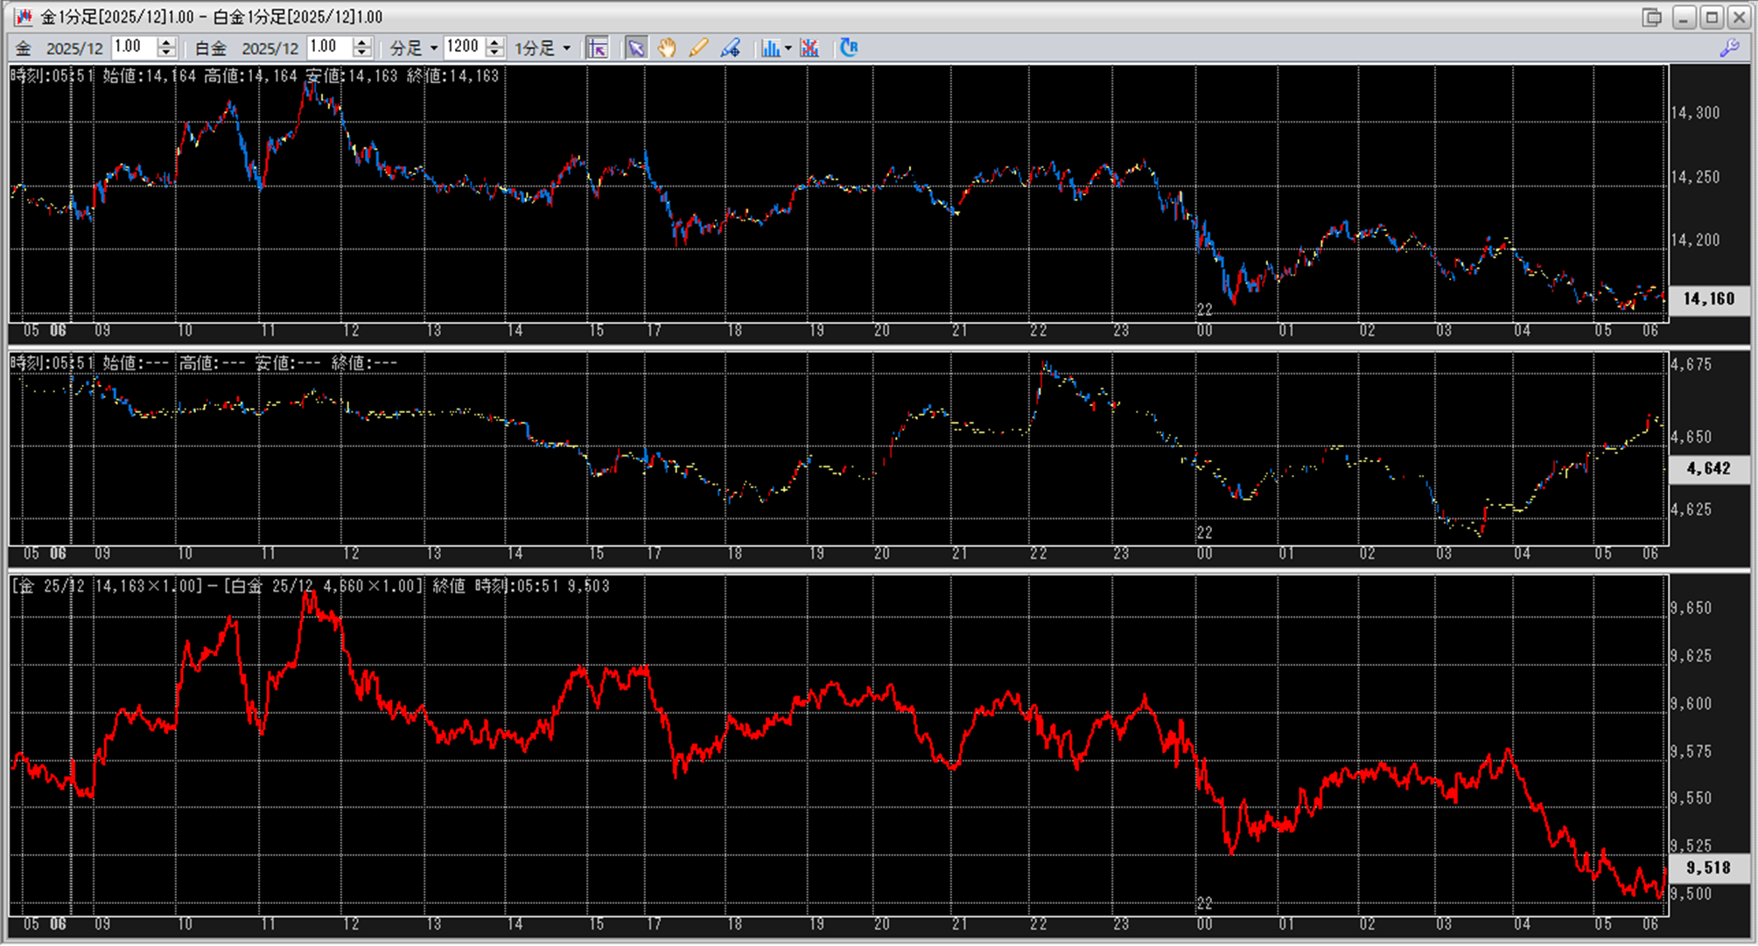Click the eraser edit tool icon
The width and height of the screenshot is (1758, 946).
click(730, 48)
